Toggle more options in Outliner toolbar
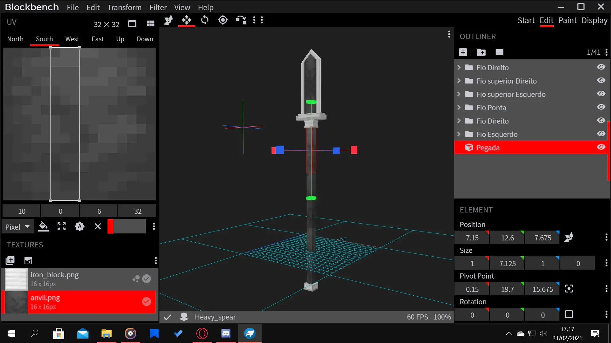Viewport: 611px width, 343px height. 499,52
